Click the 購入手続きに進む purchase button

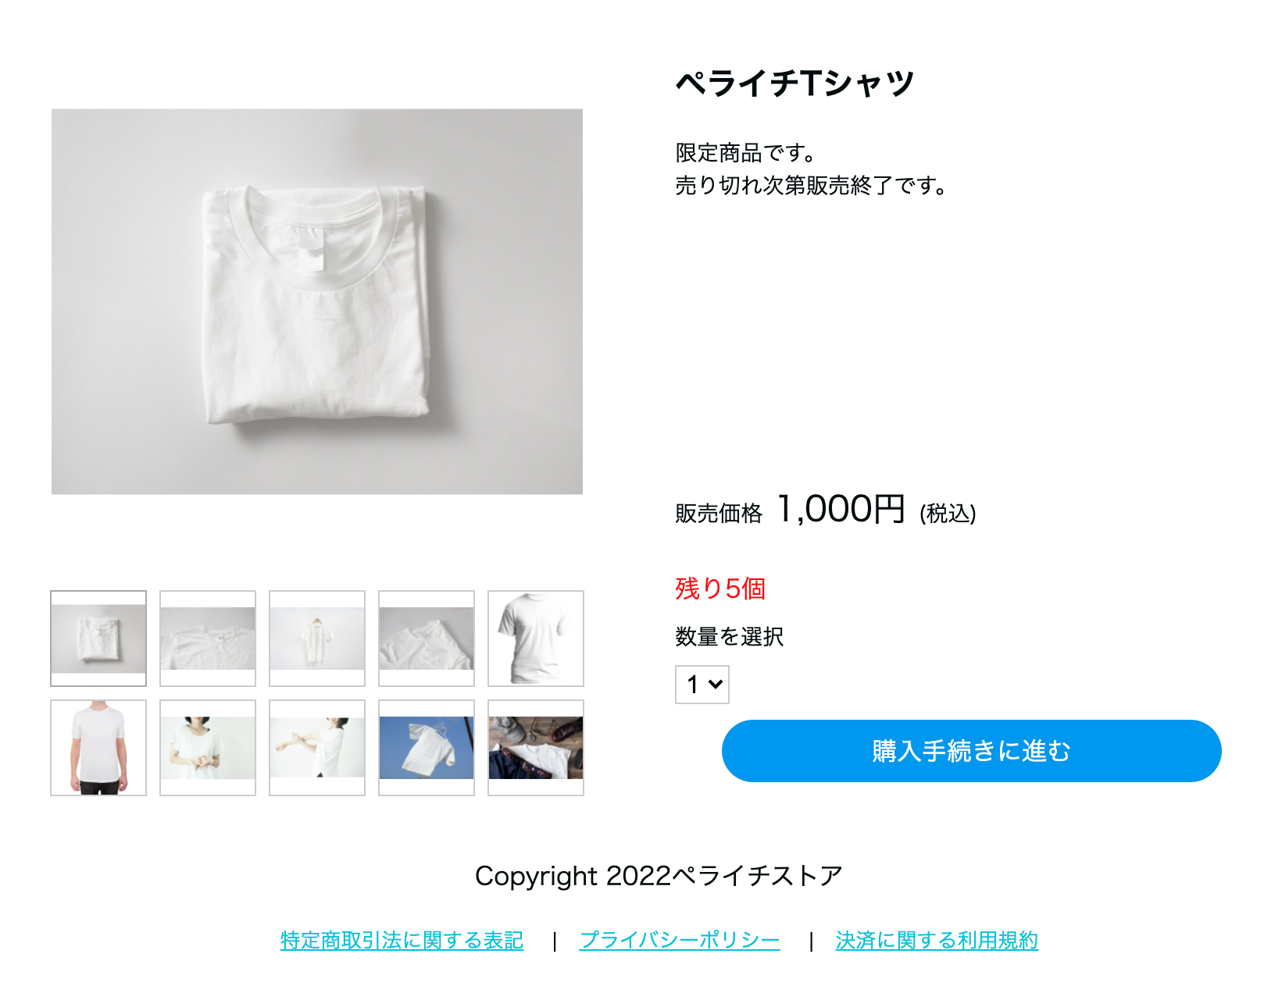(x=971, y=751)
